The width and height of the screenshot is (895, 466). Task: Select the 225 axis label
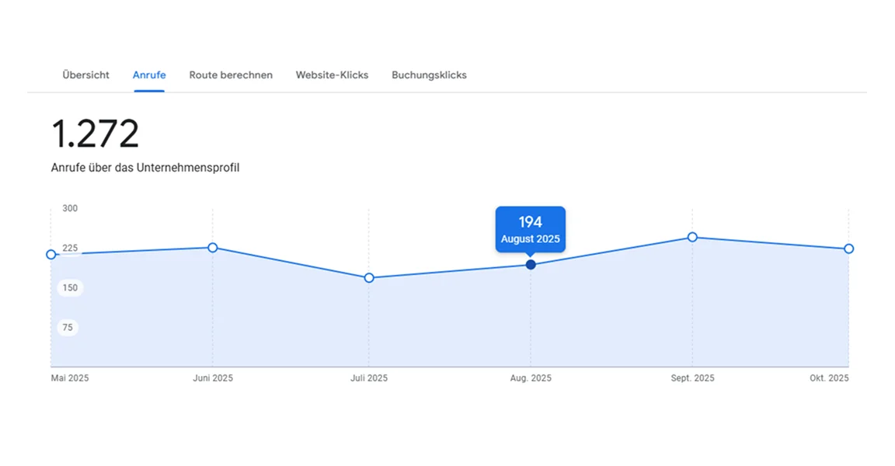point(69,248)
